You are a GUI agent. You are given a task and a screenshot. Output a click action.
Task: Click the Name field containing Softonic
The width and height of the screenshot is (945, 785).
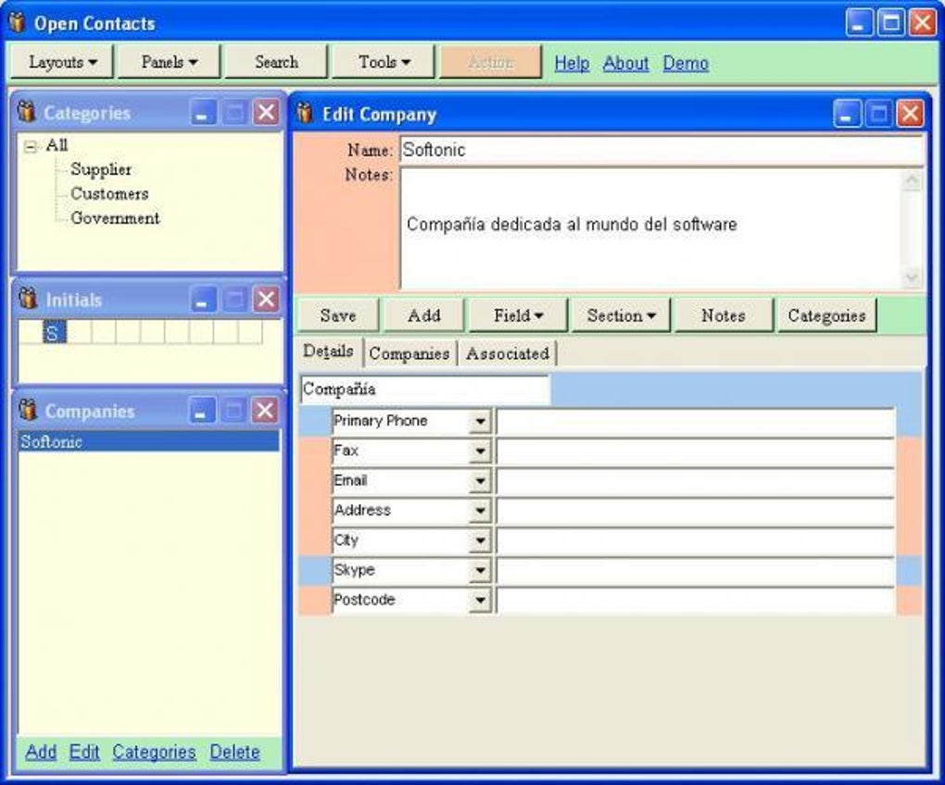[x=661, y=149]
